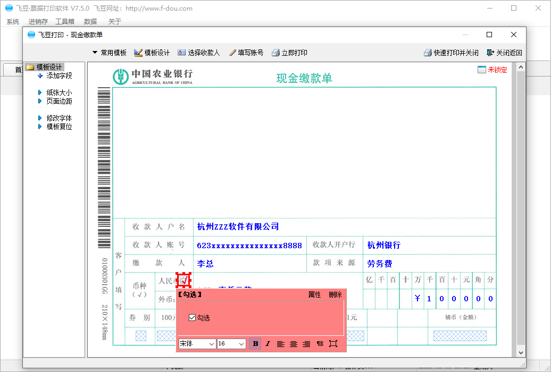Screen dimensions: 551x372
Task: Click the scroll down arrow of form
Action: pos(521,353)
